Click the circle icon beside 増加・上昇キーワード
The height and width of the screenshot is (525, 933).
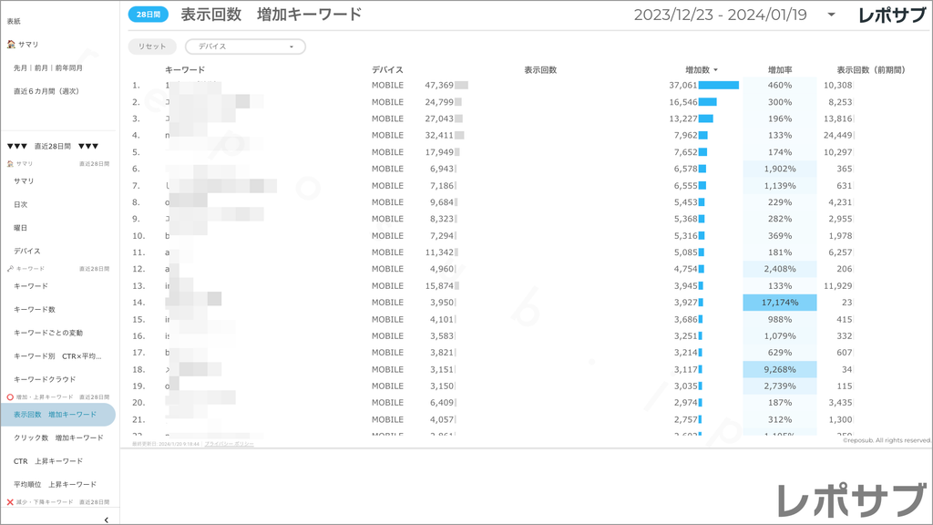(8, 396)
